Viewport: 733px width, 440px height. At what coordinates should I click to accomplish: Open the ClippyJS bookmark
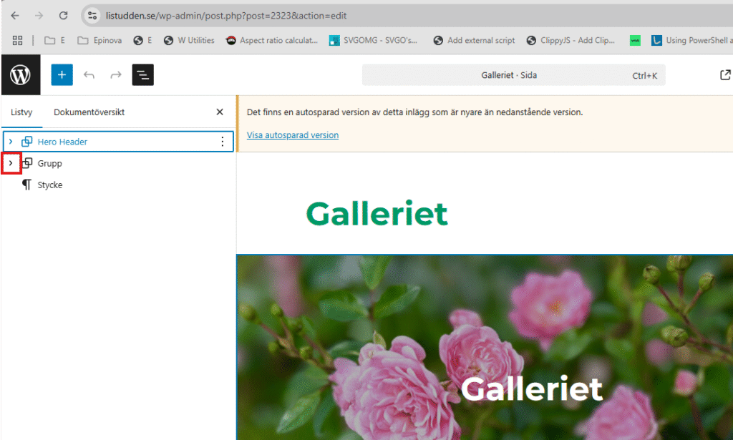point(571,41)
